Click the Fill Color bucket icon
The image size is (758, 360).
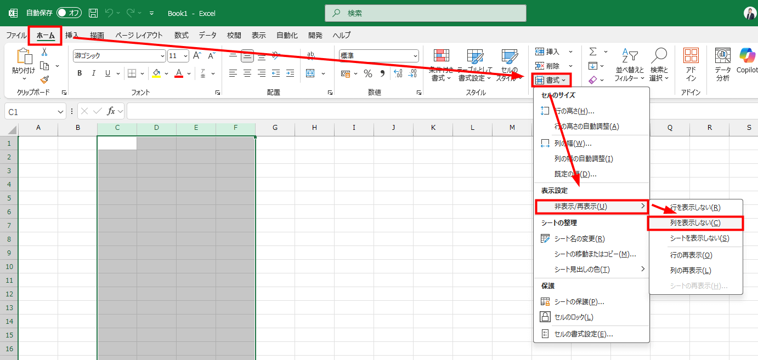pyautogui.click(x=156, y=73)
